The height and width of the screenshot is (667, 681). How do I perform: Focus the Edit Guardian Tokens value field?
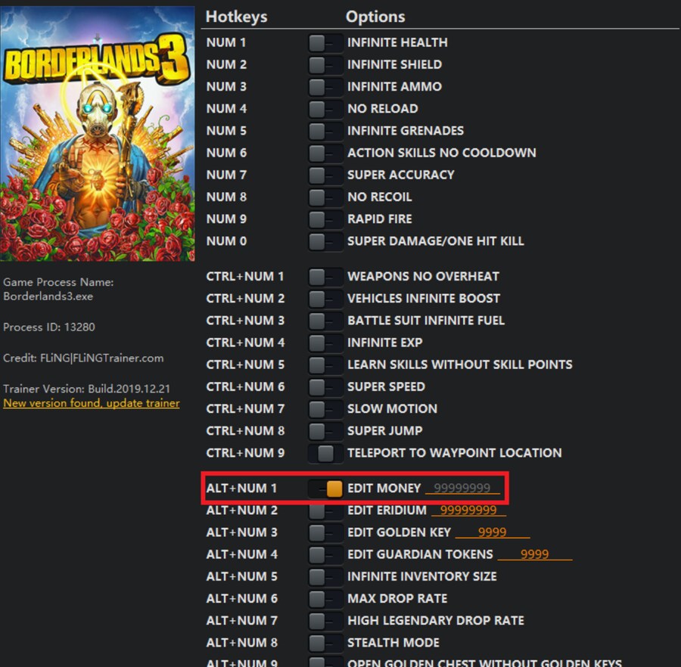pos(534,554)
